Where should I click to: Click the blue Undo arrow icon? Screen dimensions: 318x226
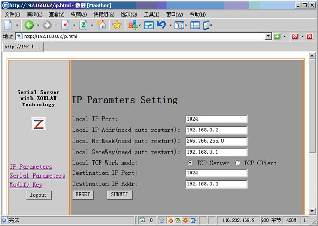pos(162,25)
